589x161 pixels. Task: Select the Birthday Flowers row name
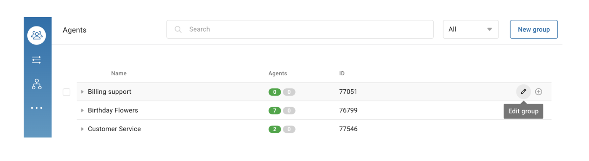pos(113,110)
